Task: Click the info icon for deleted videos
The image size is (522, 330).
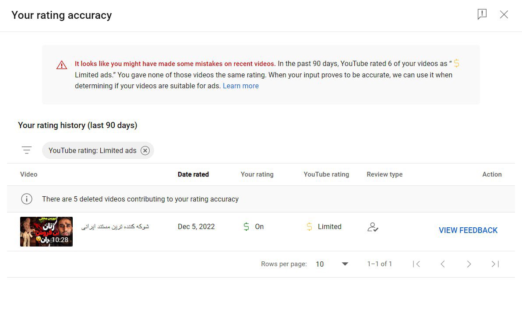Action: point(27,199)
